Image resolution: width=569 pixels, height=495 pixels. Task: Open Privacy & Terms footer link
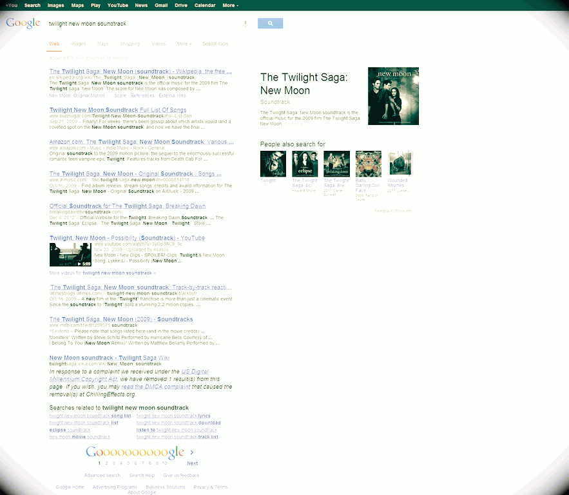211,487
